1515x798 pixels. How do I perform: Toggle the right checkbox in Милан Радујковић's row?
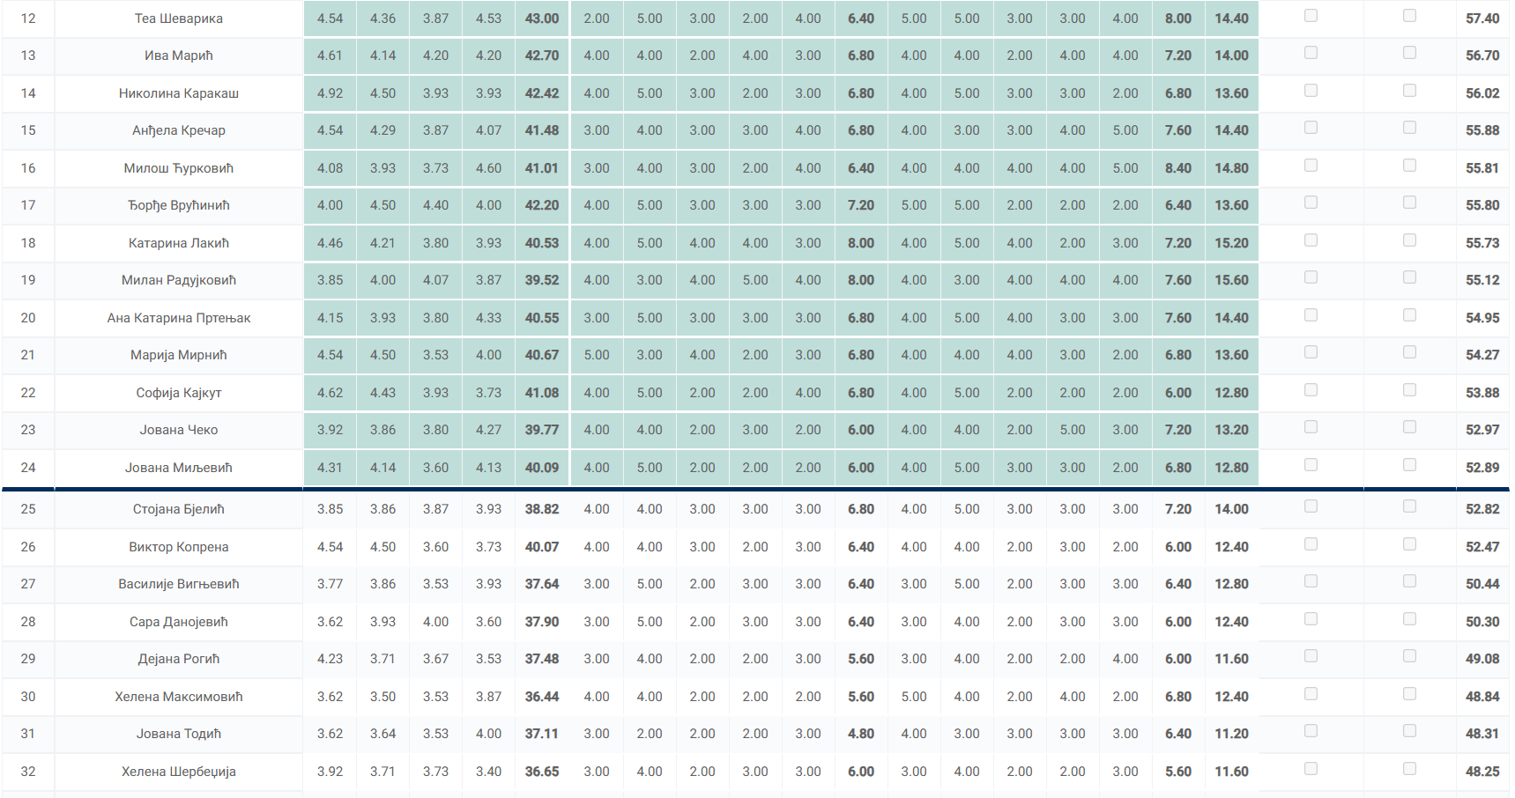click(x=1409, y=277)
